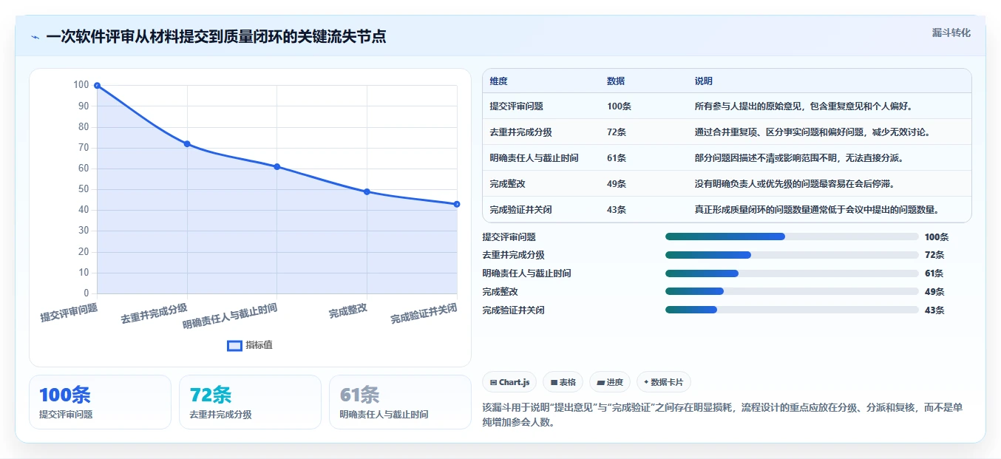Toggle the 指标值 legend swatch
The image size is (1001, 459).
[x=234, y=345]
